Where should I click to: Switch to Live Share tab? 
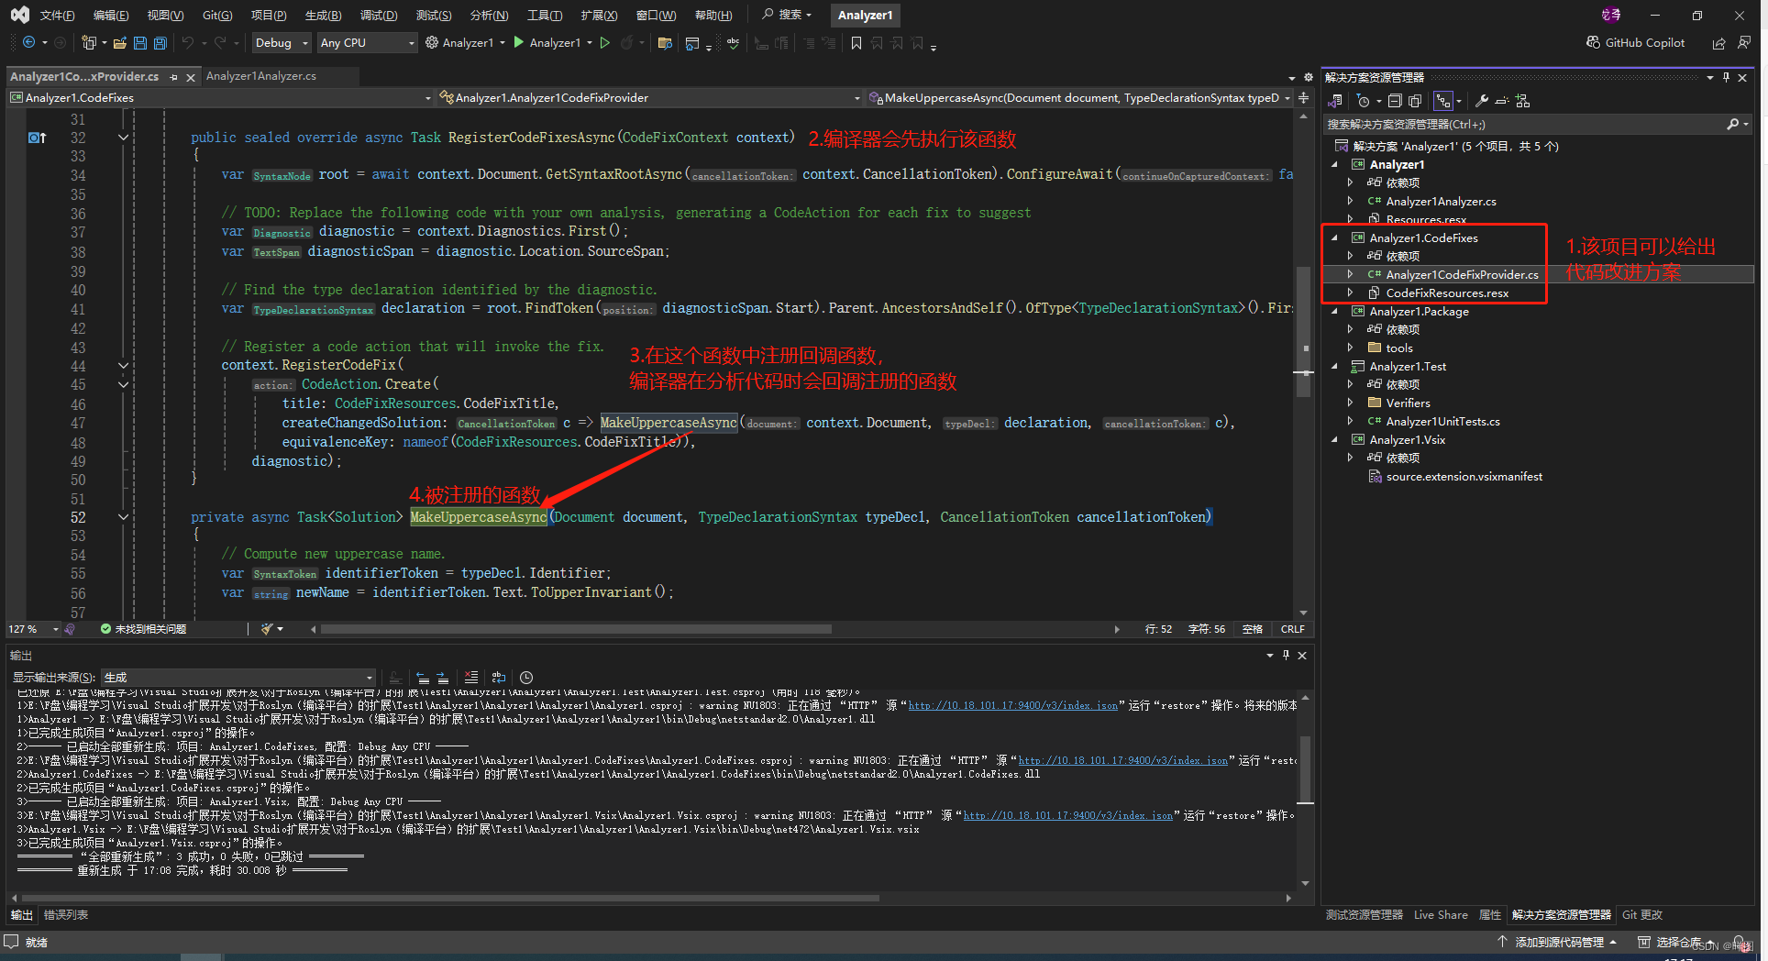coord(1441,915)
